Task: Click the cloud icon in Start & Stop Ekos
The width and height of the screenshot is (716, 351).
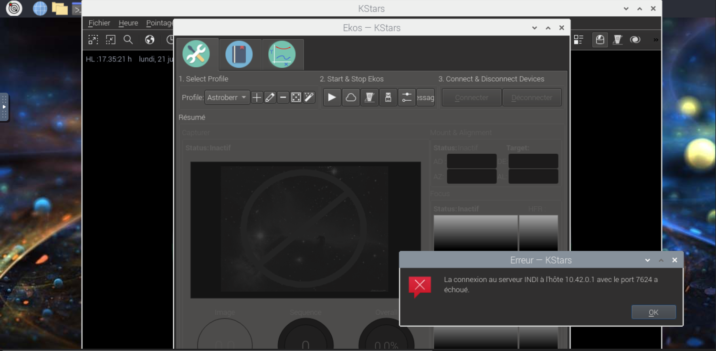Action: pos(351,97)
